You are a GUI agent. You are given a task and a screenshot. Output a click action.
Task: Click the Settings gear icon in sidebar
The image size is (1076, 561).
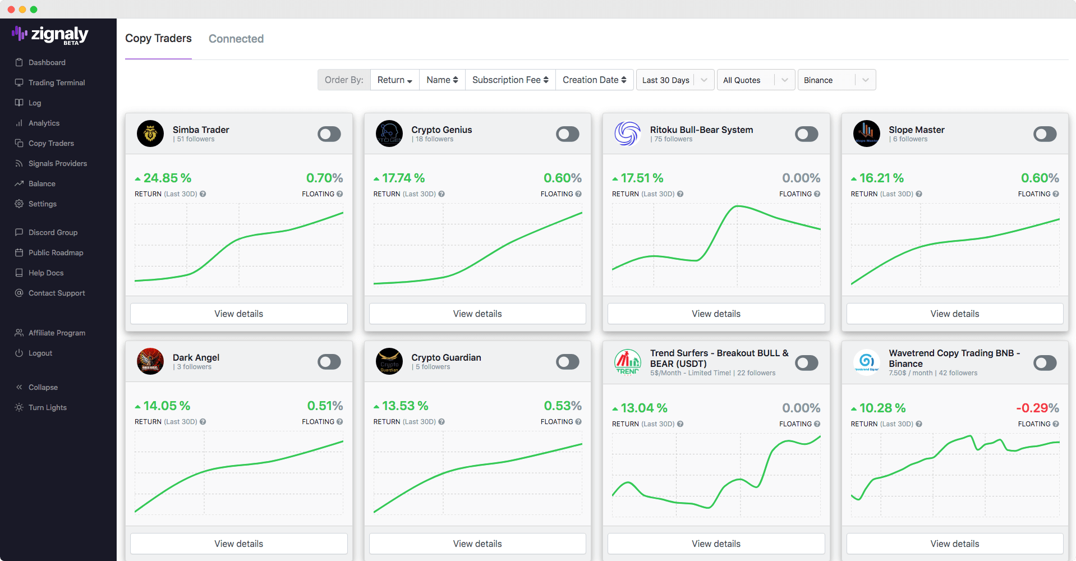19,204
